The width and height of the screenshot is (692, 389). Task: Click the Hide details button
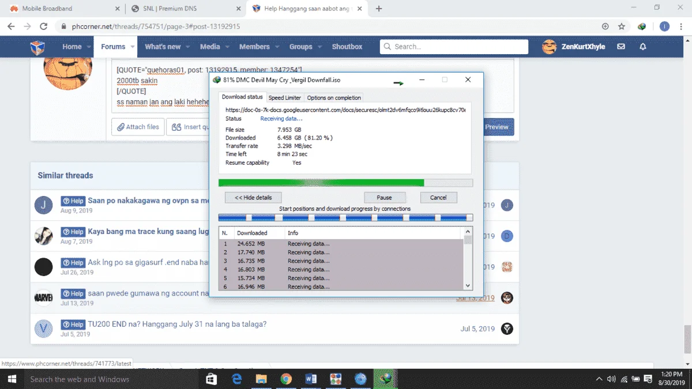pos(253,198)
